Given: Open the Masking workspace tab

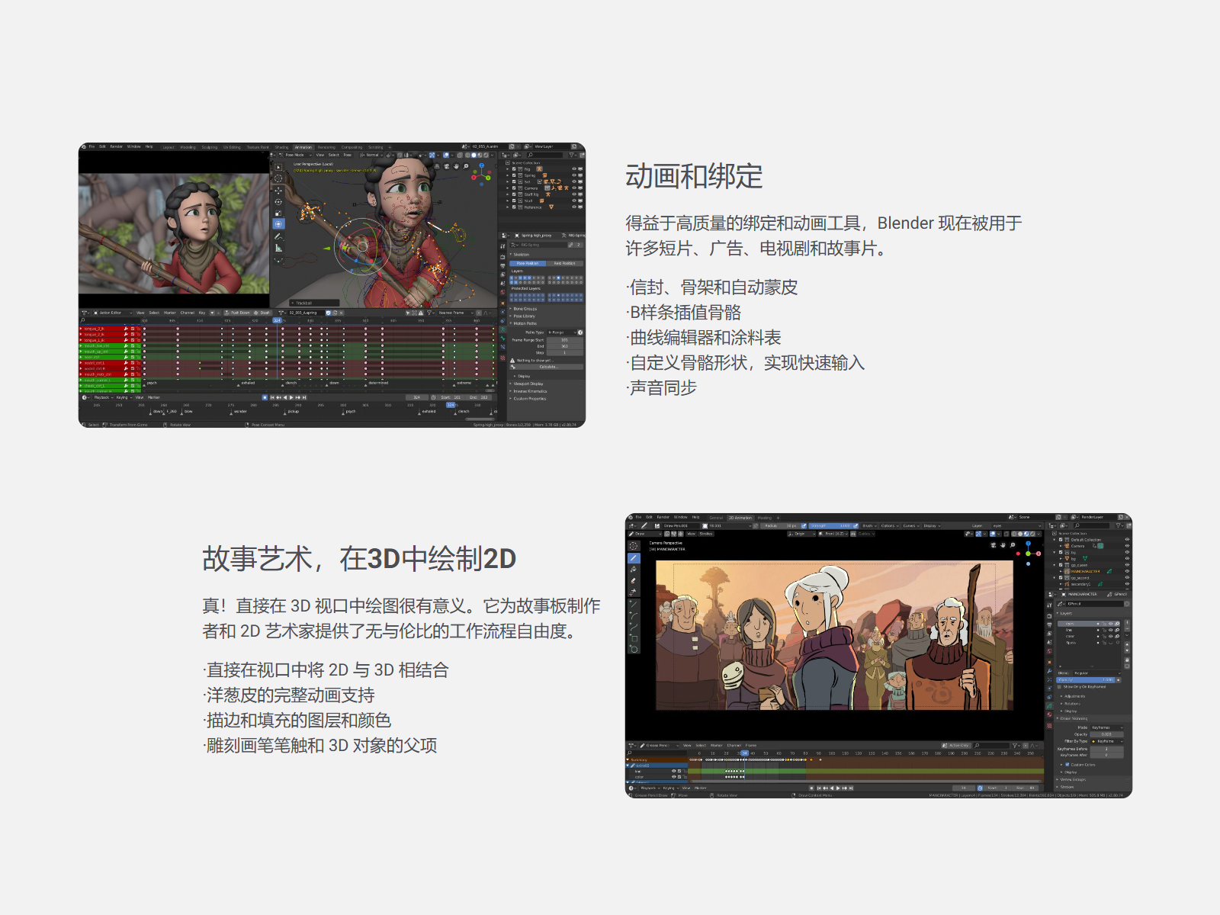Looking at the screenshot, I should pos(765,518).
